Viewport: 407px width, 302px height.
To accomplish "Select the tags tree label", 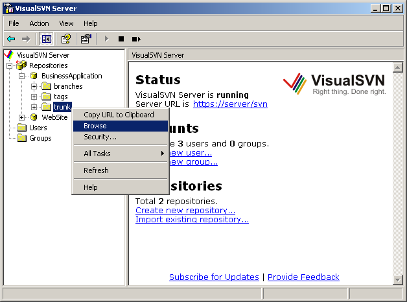I will [61, 97].
